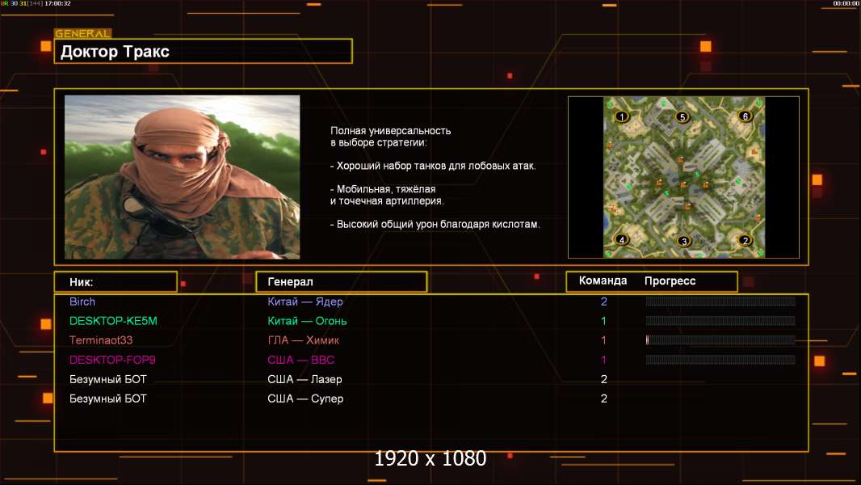Viewport: 861px width, 485px height.
Task: Select player name DESKTOP-FOP9
Action: [x=112, y=360]
